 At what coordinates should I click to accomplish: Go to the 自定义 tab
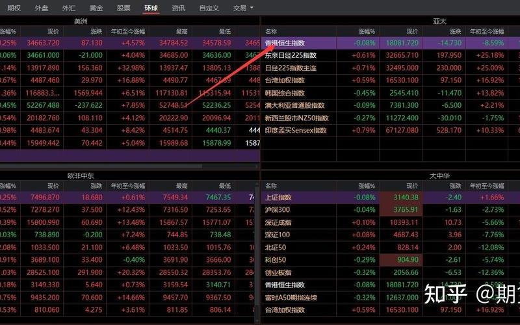click(x=209, y=8)
